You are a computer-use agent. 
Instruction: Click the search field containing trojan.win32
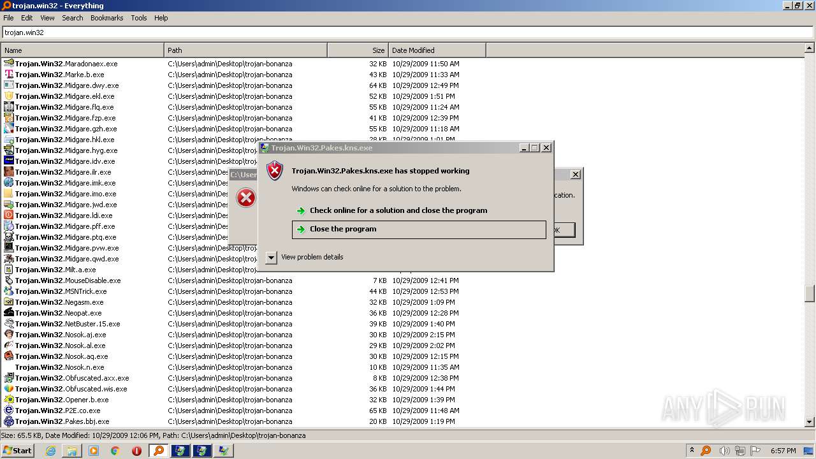click(x=407, y=33)
